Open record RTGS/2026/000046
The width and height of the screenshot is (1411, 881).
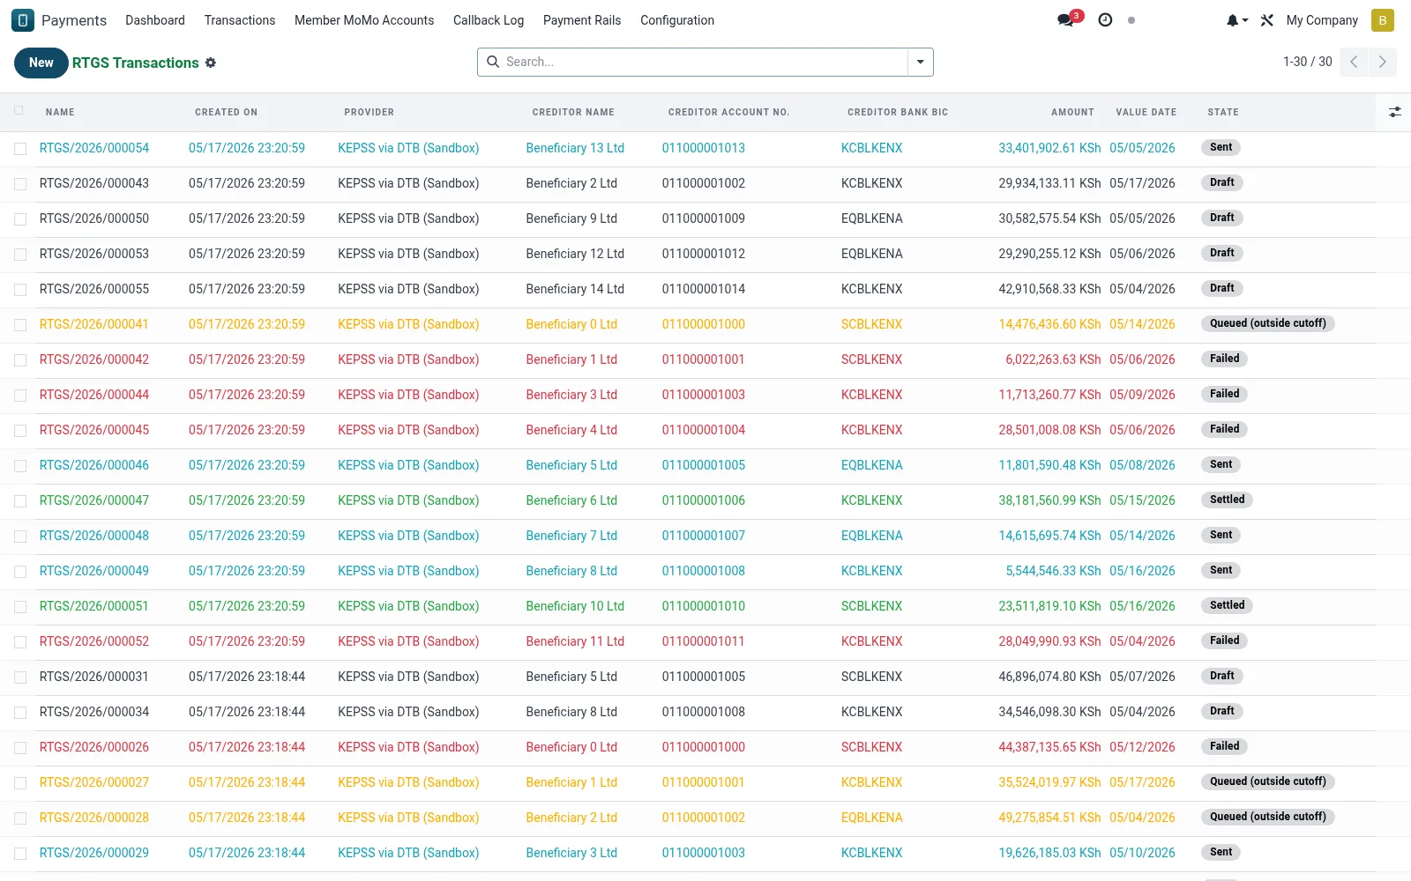coord(94,465)
